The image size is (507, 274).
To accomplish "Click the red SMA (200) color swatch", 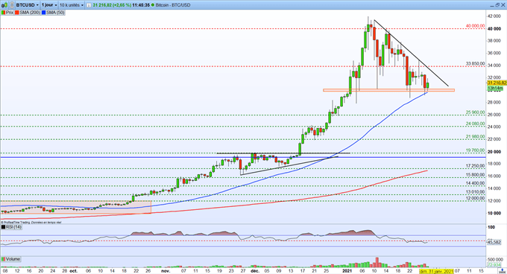I will (16, 13).
